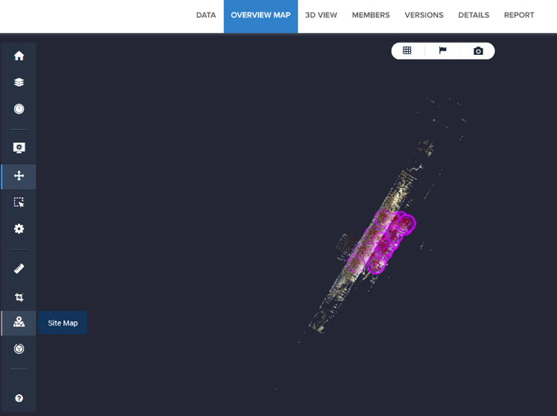Toggle the grid view button

tap(407, 50)
